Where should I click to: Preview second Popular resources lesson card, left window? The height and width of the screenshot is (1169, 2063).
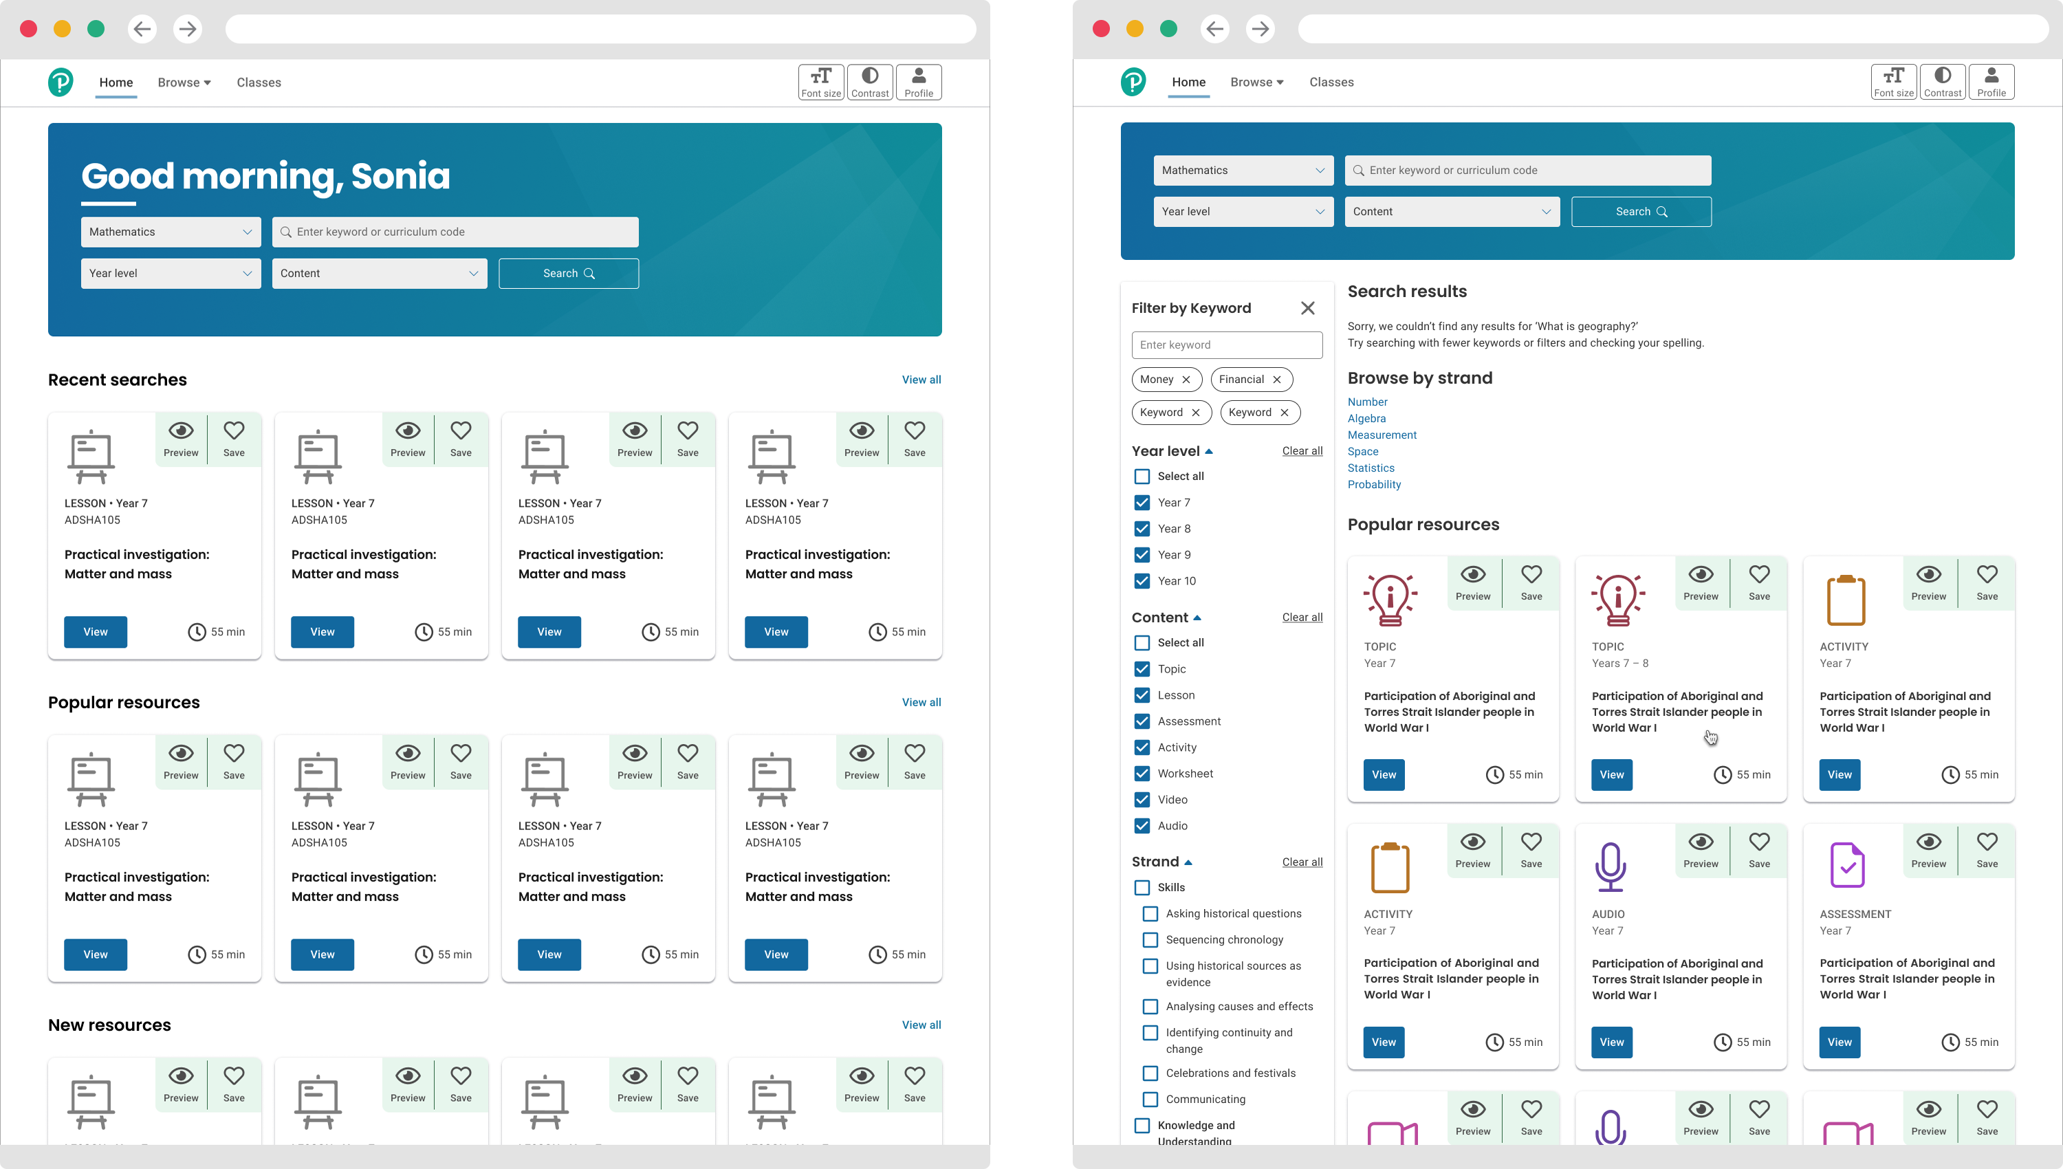point(408,762)
